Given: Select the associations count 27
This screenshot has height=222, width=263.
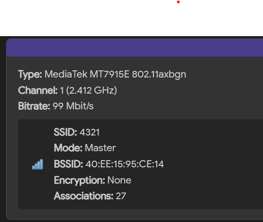Looking at the screenshot, I should click(x=121, y=196).
